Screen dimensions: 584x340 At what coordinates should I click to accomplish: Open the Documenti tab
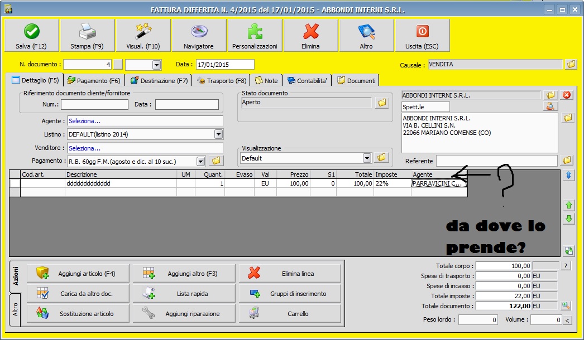[356, 81]
